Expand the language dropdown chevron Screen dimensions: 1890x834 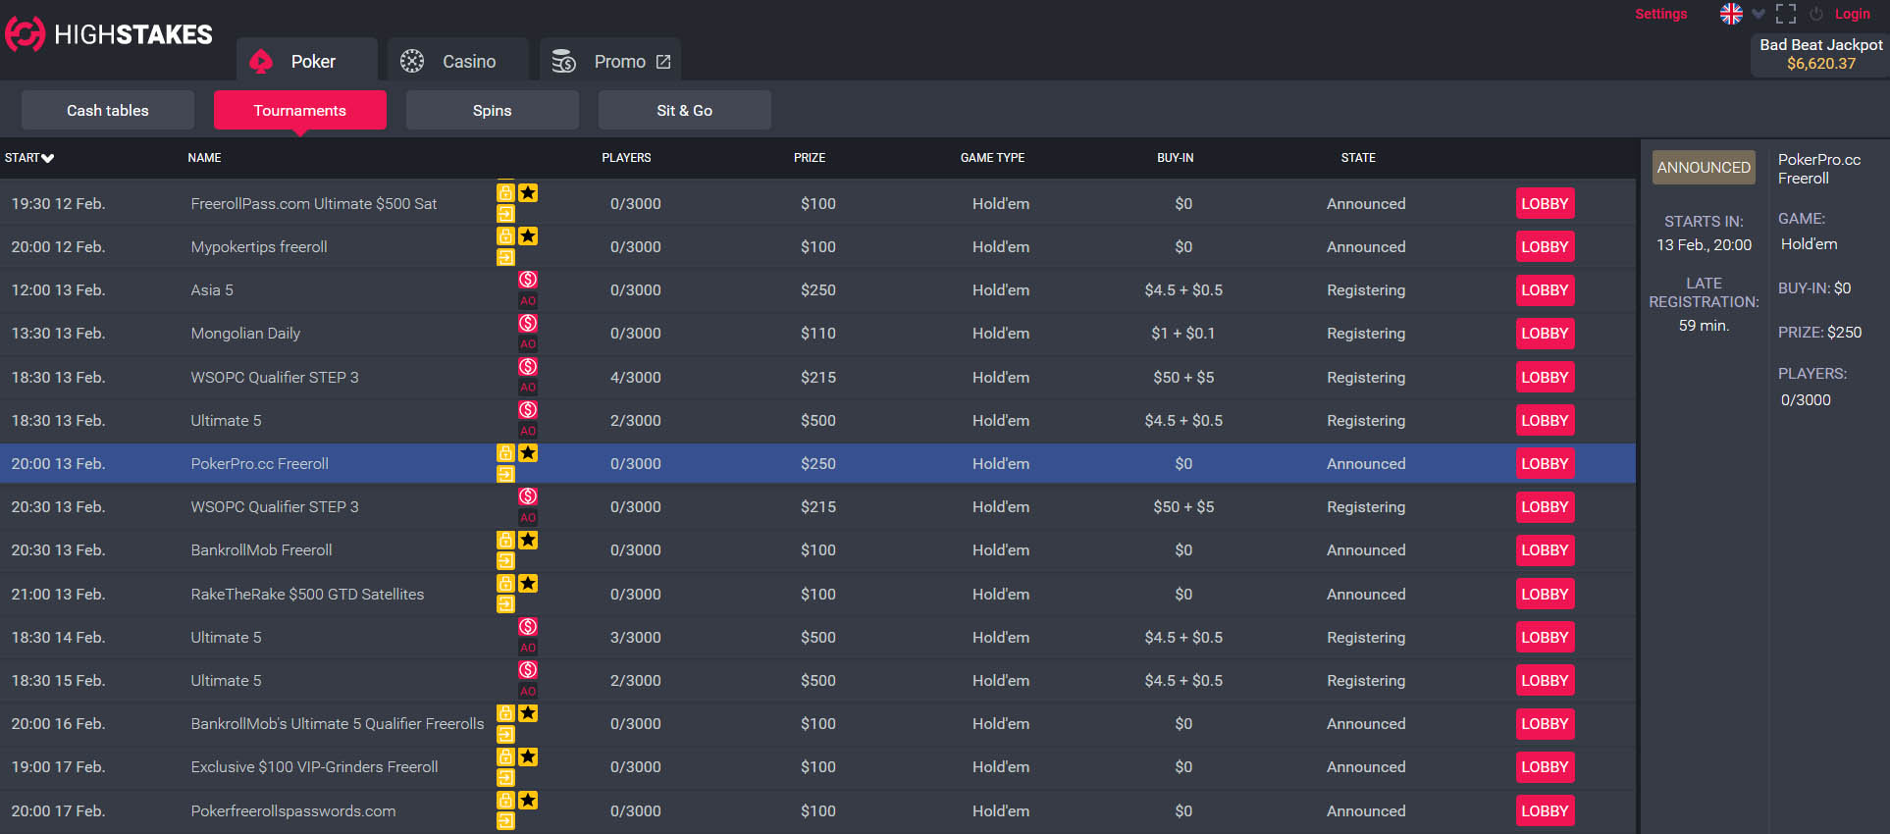tap(1758, 14)
